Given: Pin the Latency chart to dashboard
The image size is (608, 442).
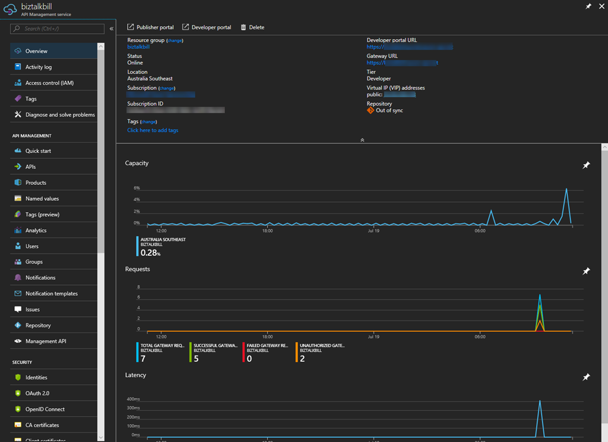Looking at the screenshot, I should point(586,377).
